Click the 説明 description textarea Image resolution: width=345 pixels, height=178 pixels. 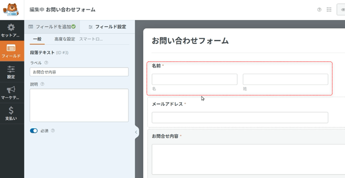click(x=79, y=106)
